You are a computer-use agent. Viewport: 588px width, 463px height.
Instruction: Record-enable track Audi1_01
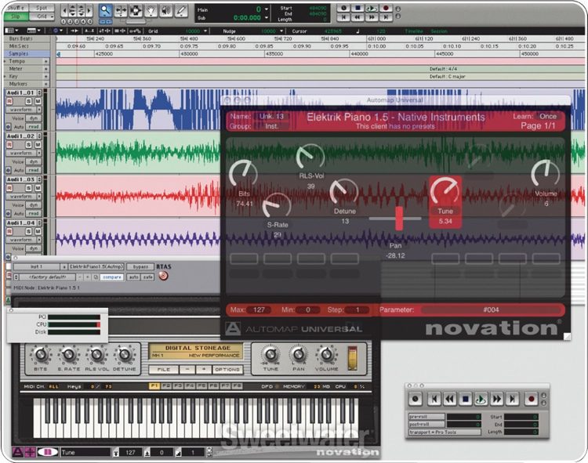click(x=9, y=101)
